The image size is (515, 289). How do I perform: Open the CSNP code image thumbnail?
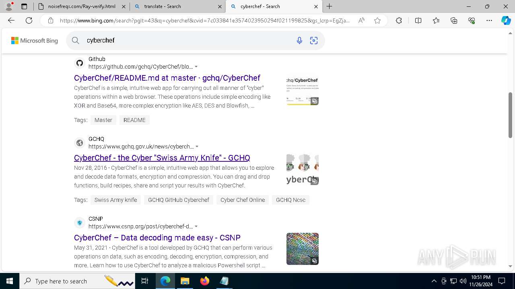click(x=303, y=249)
